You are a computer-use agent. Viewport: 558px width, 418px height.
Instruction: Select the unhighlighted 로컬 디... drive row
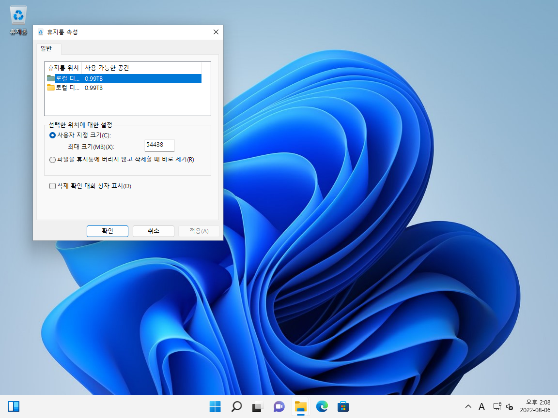124,88
